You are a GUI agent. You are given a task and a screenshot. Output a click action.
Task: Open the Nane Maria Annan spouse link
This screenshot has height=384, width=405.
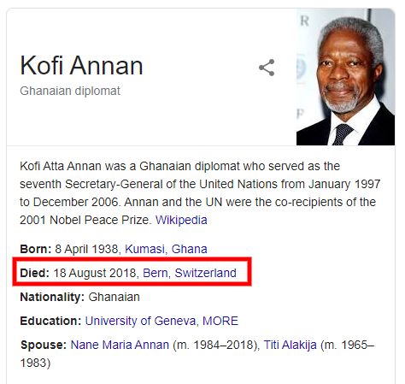click(120, 345)
